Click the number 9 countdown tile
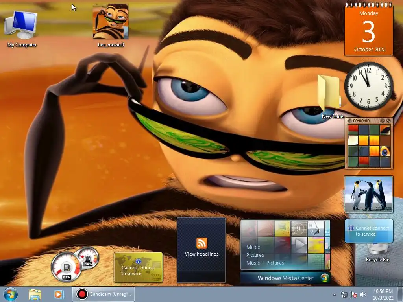 click(x=299, y=228)
